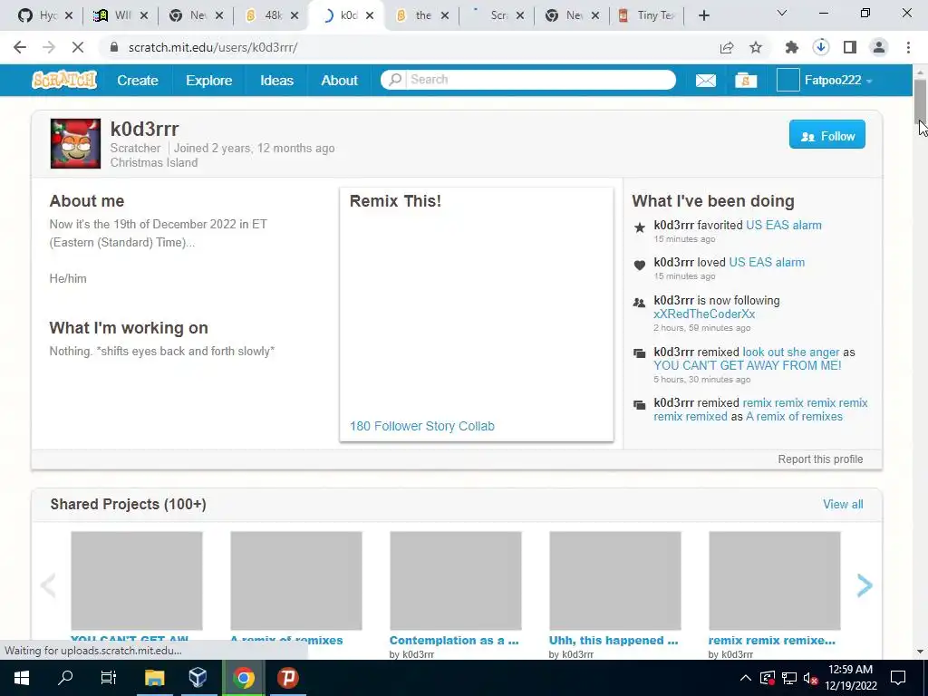
Task: Stop the page loading with the X button
Action: coord(78,47)
